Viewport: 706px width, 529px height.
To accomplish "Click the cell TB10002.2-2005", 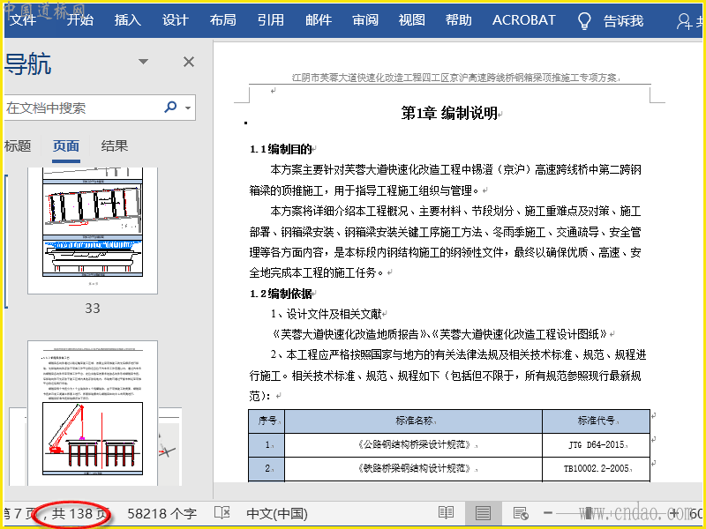I will point(597,469).
